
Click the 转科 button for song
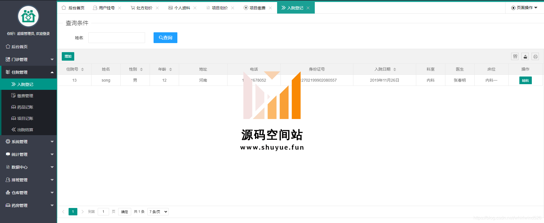pos(526,80)
